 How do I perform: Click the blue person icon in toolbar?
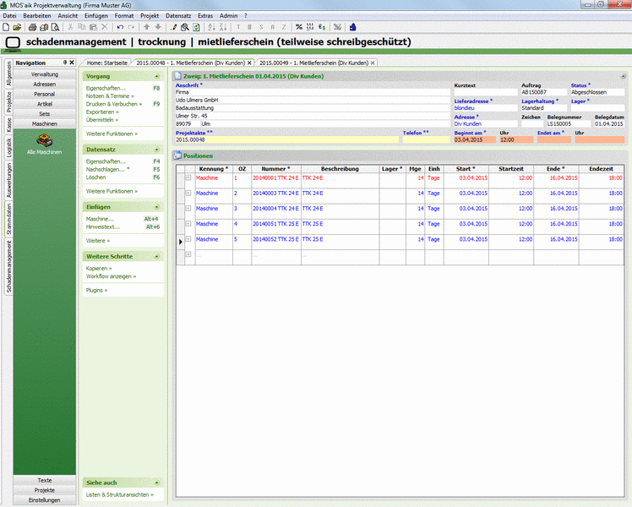coord(352,27)
